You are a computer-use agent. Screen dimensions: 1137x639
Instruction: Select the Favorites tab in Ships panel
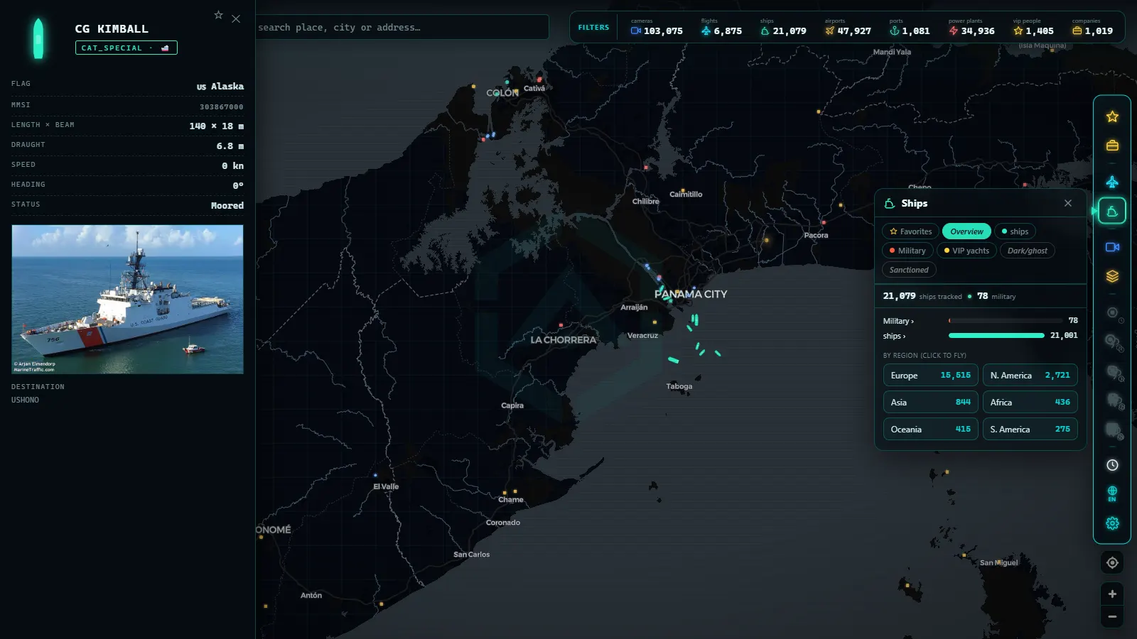tap(910, 231)
